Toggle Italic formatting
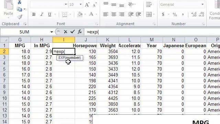 click(42, 14)
